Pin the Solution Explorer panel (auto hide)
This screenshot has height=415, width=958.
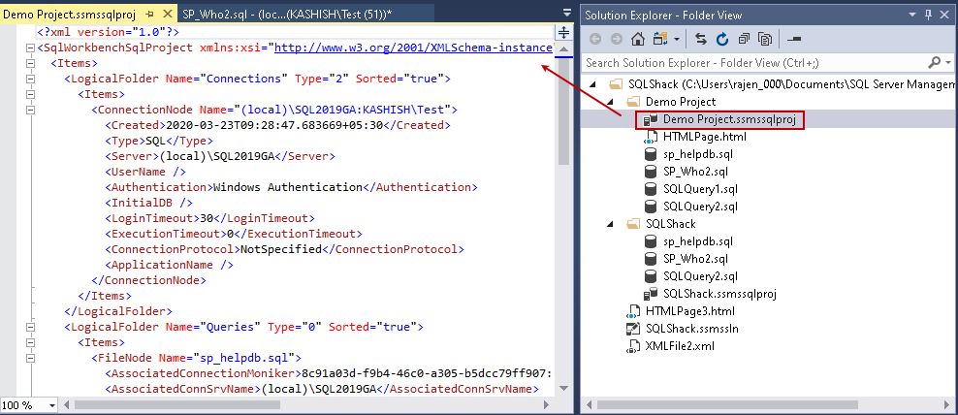(928, 15)
